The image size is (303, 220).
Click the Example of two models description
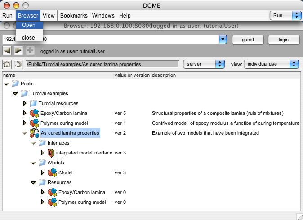pyautogui.click(x=205, y=133)
